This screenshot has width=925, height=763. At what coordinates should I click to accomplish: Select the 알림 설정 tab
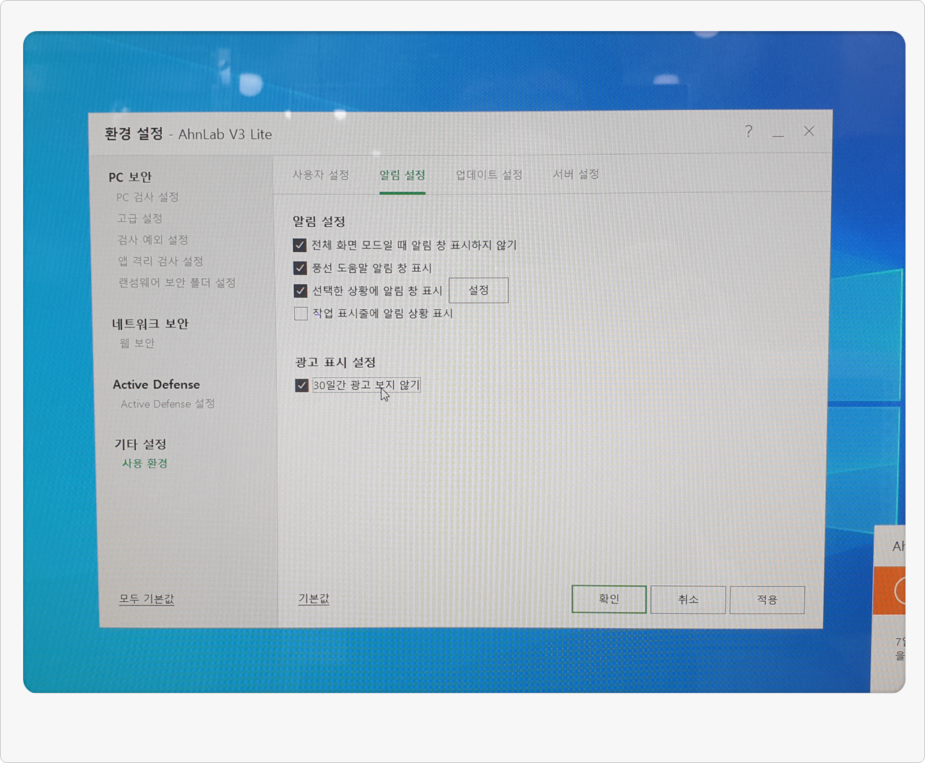(x=403, y=175)
